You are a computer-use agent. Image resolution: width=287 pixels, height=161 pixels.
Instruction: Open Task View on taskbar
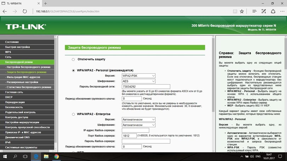click(25, 156)
